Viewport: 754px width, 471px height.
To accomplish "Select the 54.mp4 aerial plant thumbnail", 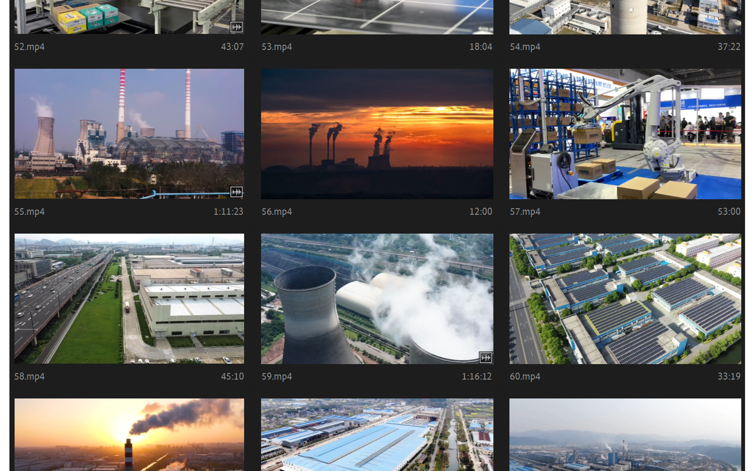I will pyautogui.click(x=625, y=17).
